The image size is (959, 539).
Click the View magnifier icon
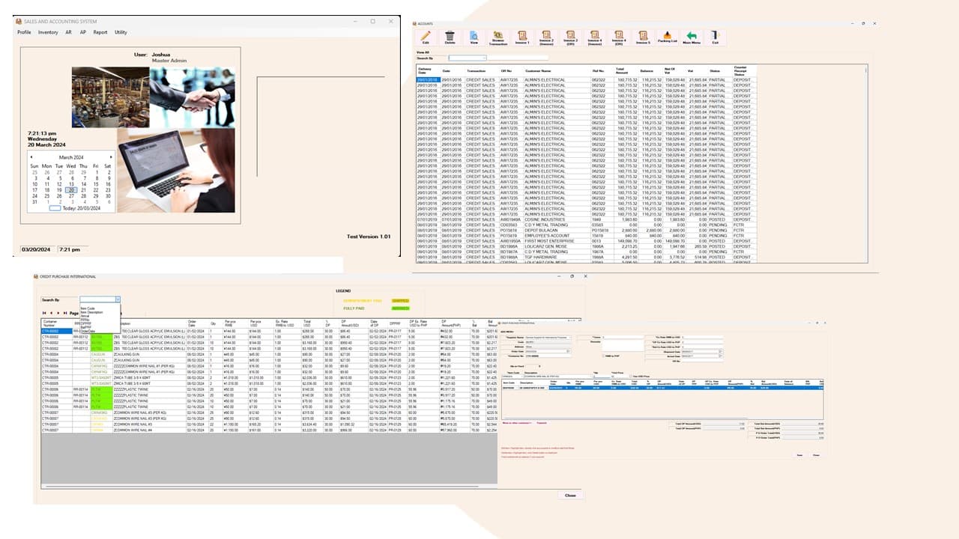point(474,34)
